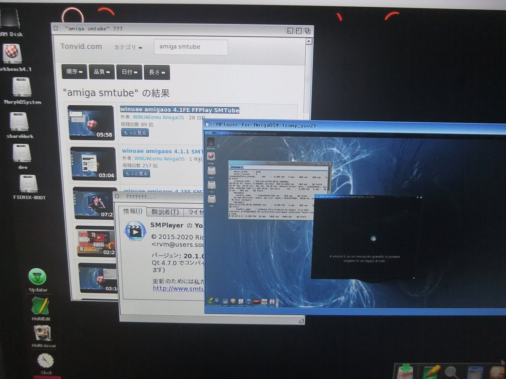Click the amiga smtube search field
The image size is (506, 379).
tap(191, 47)
